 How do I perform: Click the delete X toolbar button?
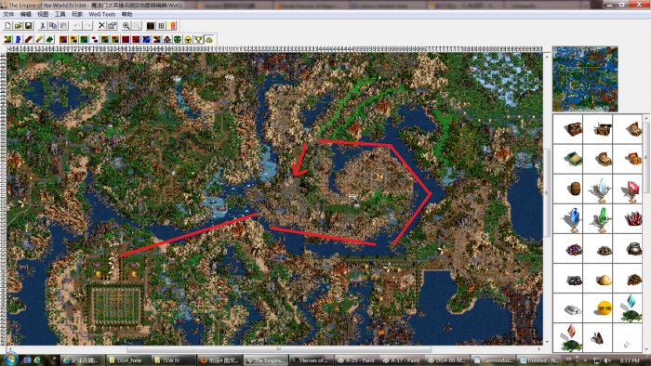tap(101, 26)
